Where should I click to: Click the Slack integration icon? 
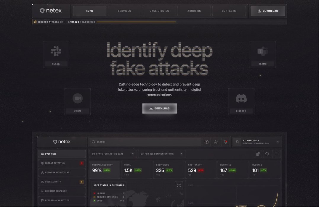pos(56,51)
